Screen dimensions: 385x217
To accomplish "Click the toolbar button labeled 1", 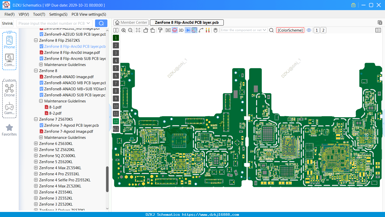I will point(316,30).
